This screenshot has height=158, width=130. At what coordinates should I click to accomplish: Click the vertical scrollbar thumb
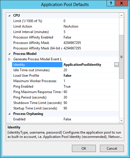121,57
